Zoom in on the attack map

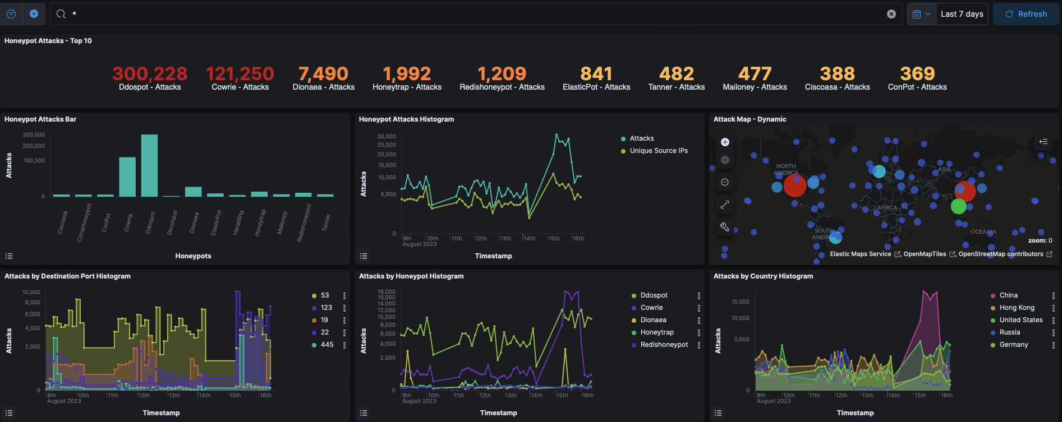point(725,142)
